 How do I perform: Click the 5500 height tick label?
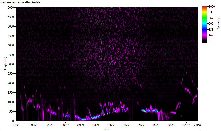(11, 17)
